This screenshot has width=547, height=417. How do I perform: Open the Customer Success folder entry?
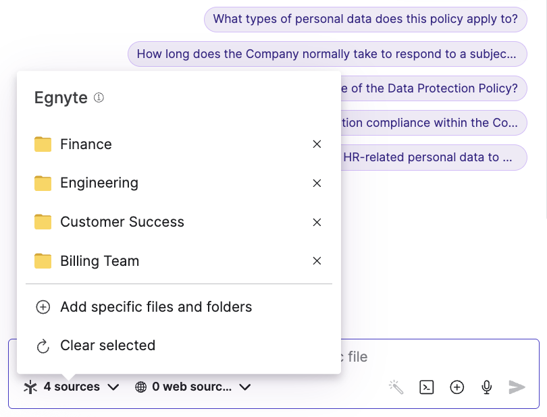[122, 222]
